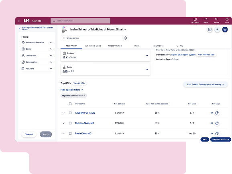Open the Manage settings icon
The width and height of the screenshot is (232, 174).
point(216,19)
